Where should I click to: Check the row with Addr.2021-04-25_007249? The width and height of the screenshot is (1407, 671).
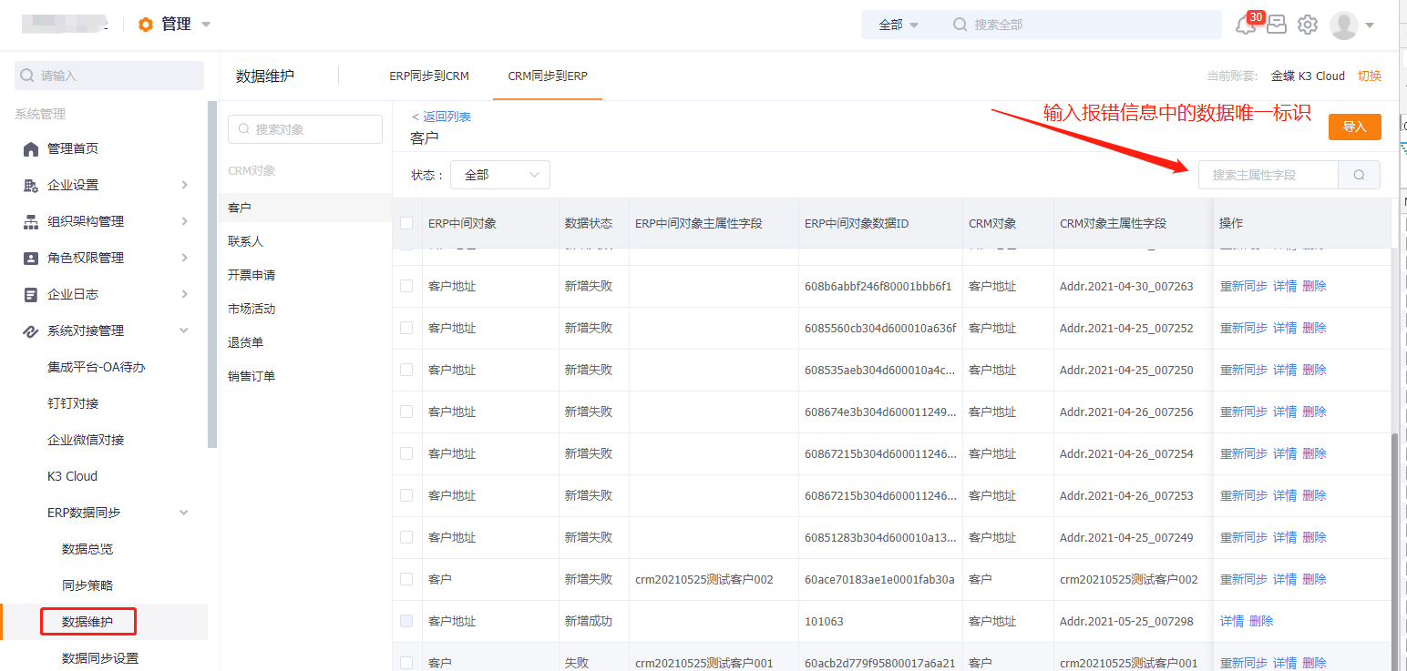406,537
